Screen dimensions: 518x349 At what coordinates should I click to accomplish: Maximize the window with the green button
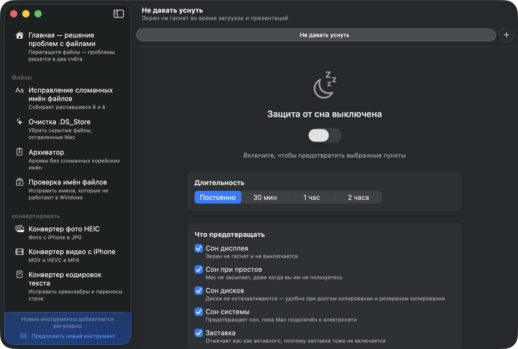click(x=38, y=14)
